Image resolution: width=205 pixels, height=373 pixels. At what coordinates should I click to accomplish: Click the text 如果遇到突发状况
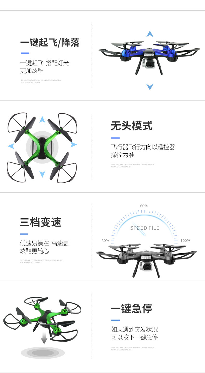pos(134,330)
